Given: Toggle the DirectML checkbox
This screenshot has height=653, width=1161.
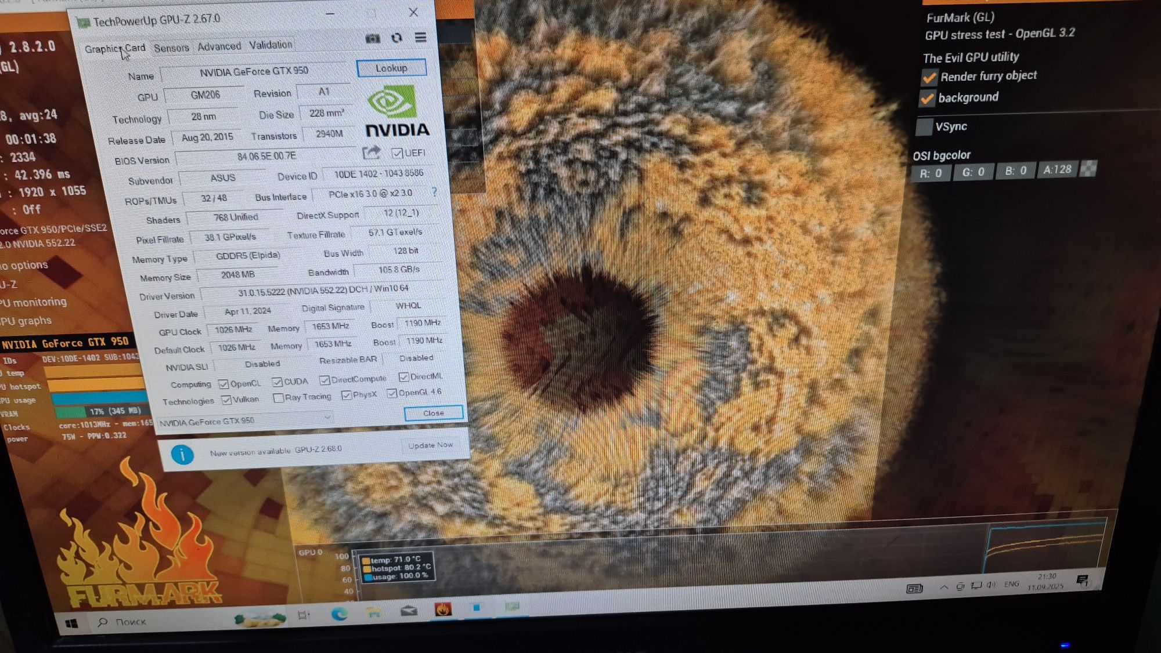Looking at the screenshot, I should [x=403, y=377].
